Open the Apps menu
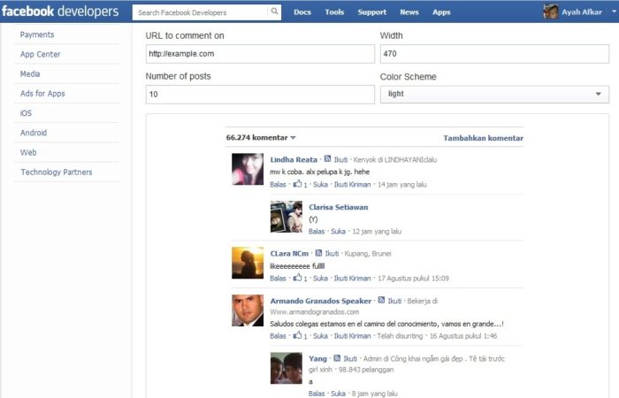619x398 pixels. click(441, 11)
